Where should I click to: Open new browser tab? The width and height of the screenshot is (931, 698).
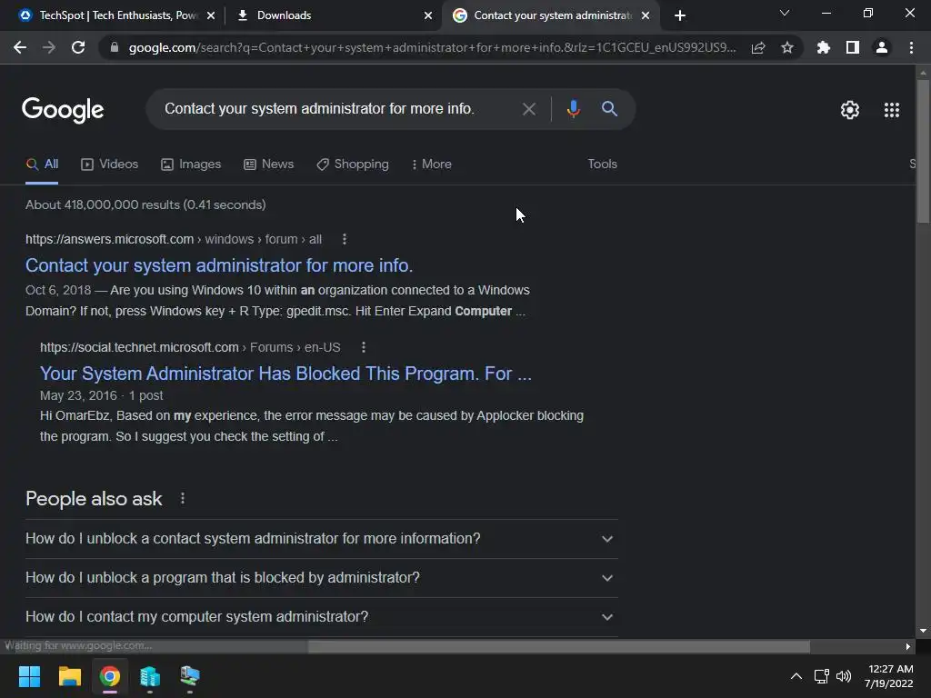(680, 15)
